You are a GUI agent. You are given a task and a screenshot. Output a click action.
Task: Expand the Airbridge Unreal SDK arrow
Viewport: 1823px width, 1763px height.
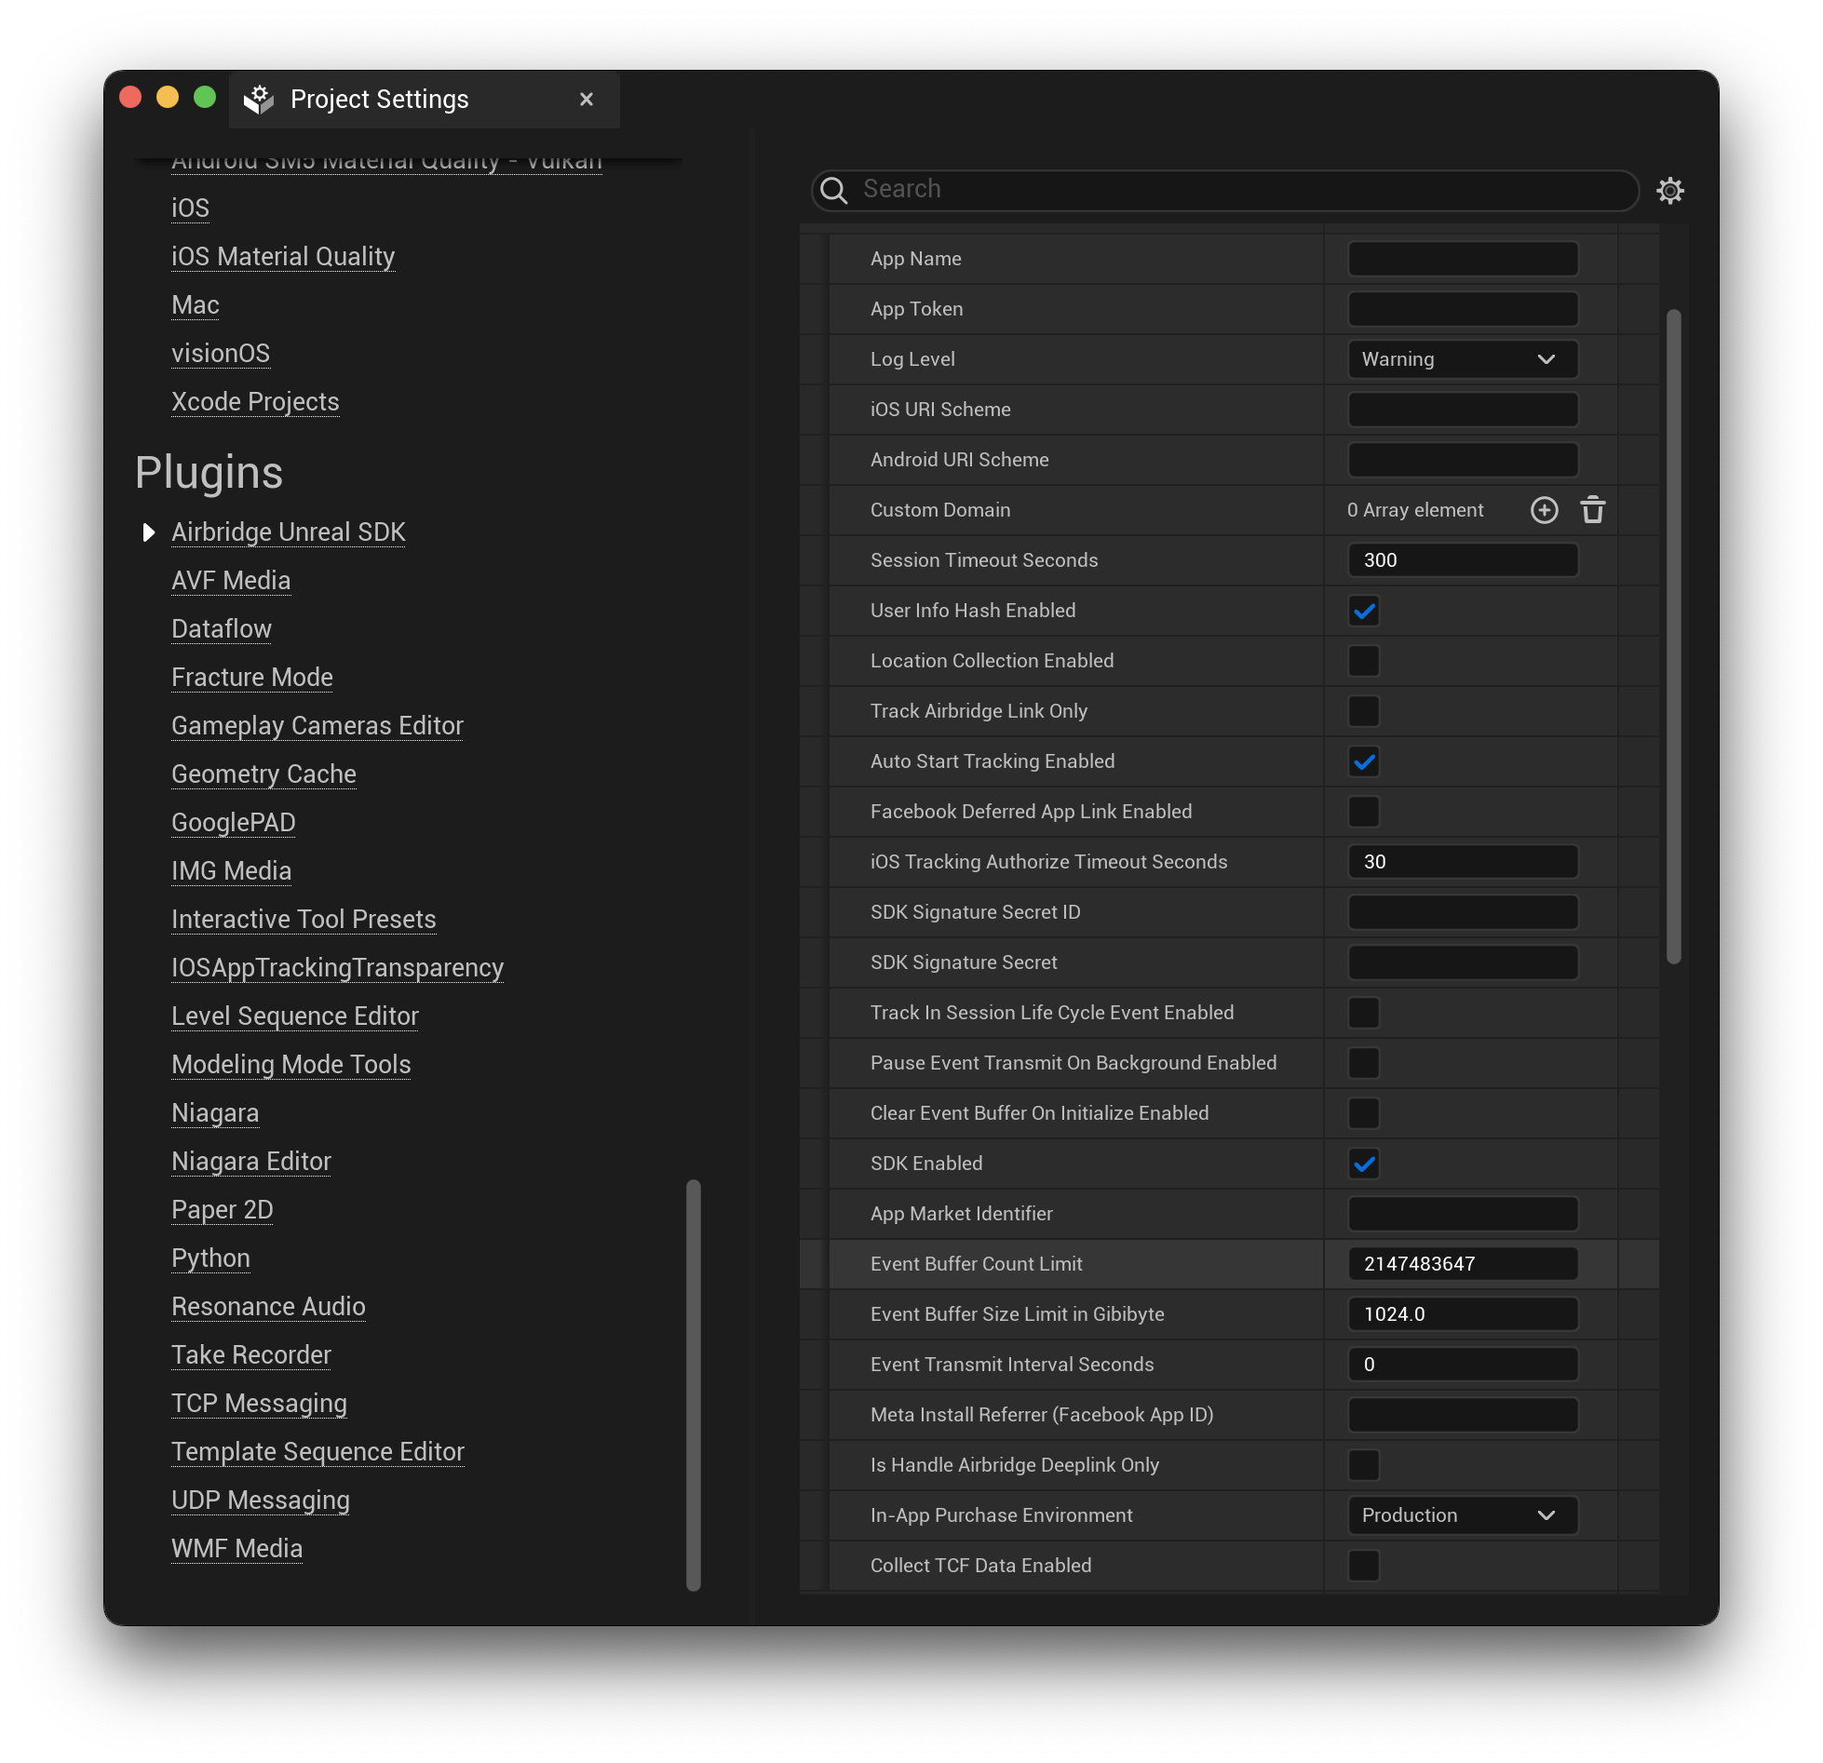coord(148,532)
